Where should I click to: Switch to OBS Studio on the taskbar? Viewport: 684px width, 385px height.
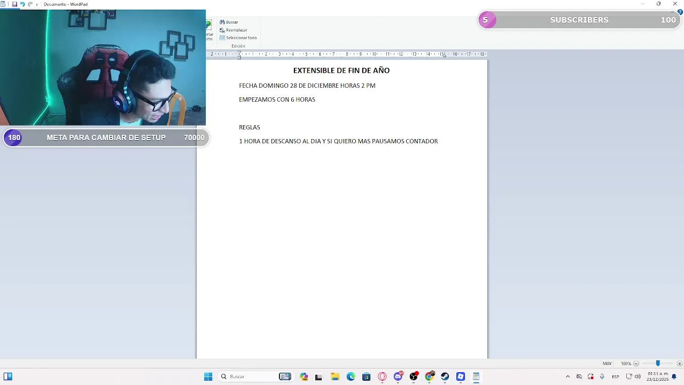(x=414, y=376)
